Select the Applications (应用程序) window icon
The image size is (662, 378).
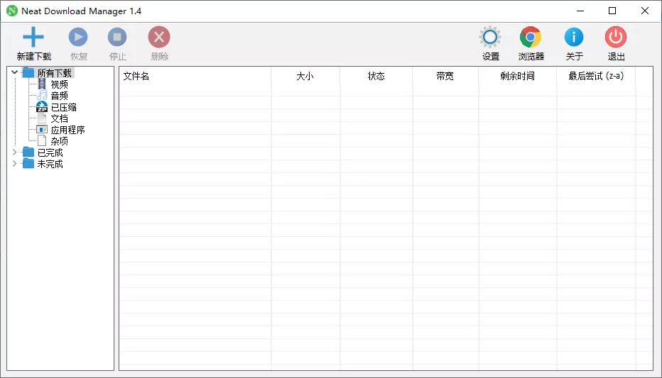(42, 129)
